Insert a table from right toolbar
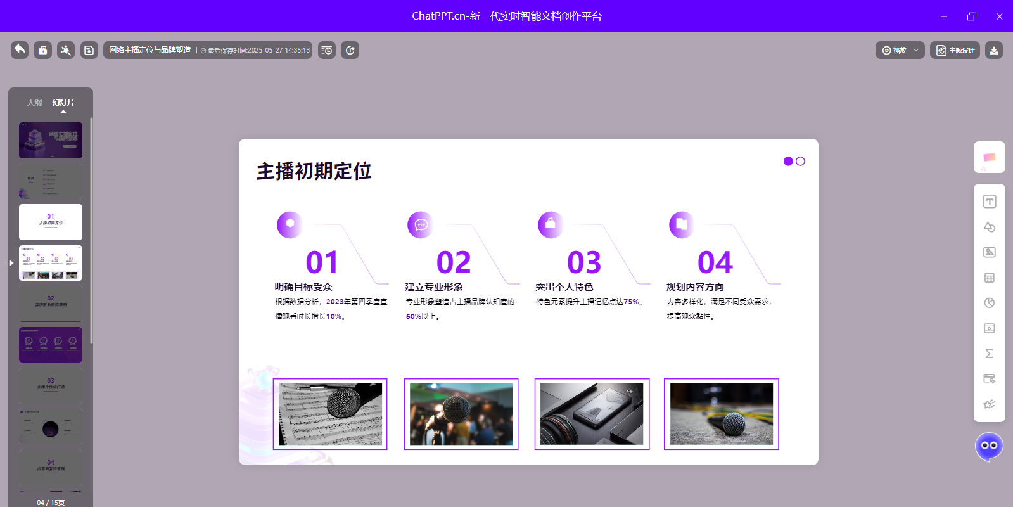This screenshot has width=1013, height=507. [989, 278]
